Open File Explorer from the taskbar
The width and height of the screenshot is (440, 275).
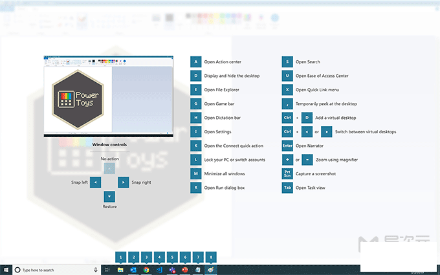point(120,270)
